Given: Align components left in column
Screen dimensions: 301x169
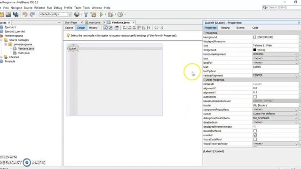Looking at the screenshot, I should click(x=125, y=28).
